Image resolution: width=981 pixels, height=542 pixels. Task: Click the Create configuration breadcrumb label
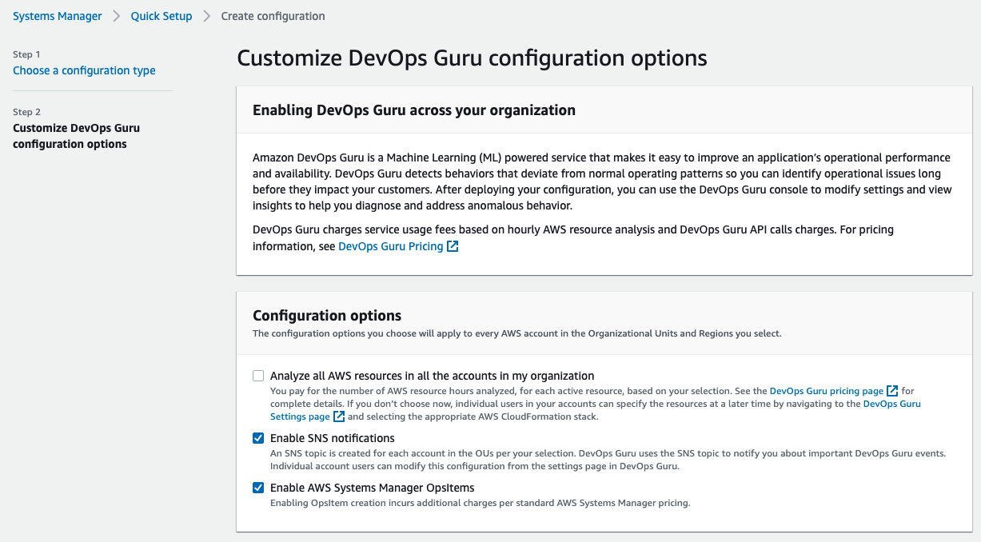272,15
